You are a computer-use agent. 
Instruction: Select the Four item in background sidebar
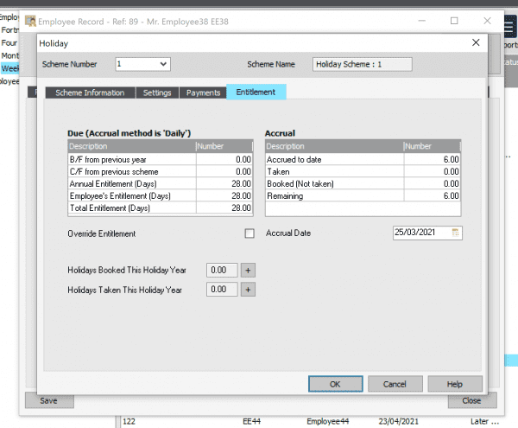tap(9, 42)
